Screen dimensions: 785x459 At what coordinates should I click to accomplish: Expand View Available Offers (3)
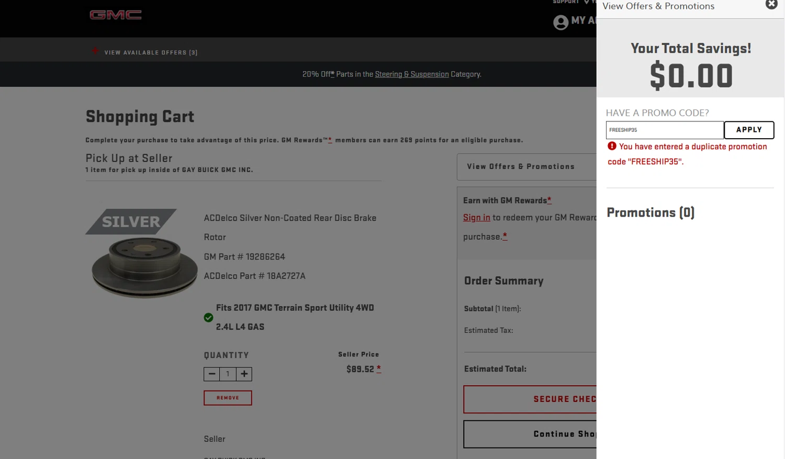coord(151,52)
